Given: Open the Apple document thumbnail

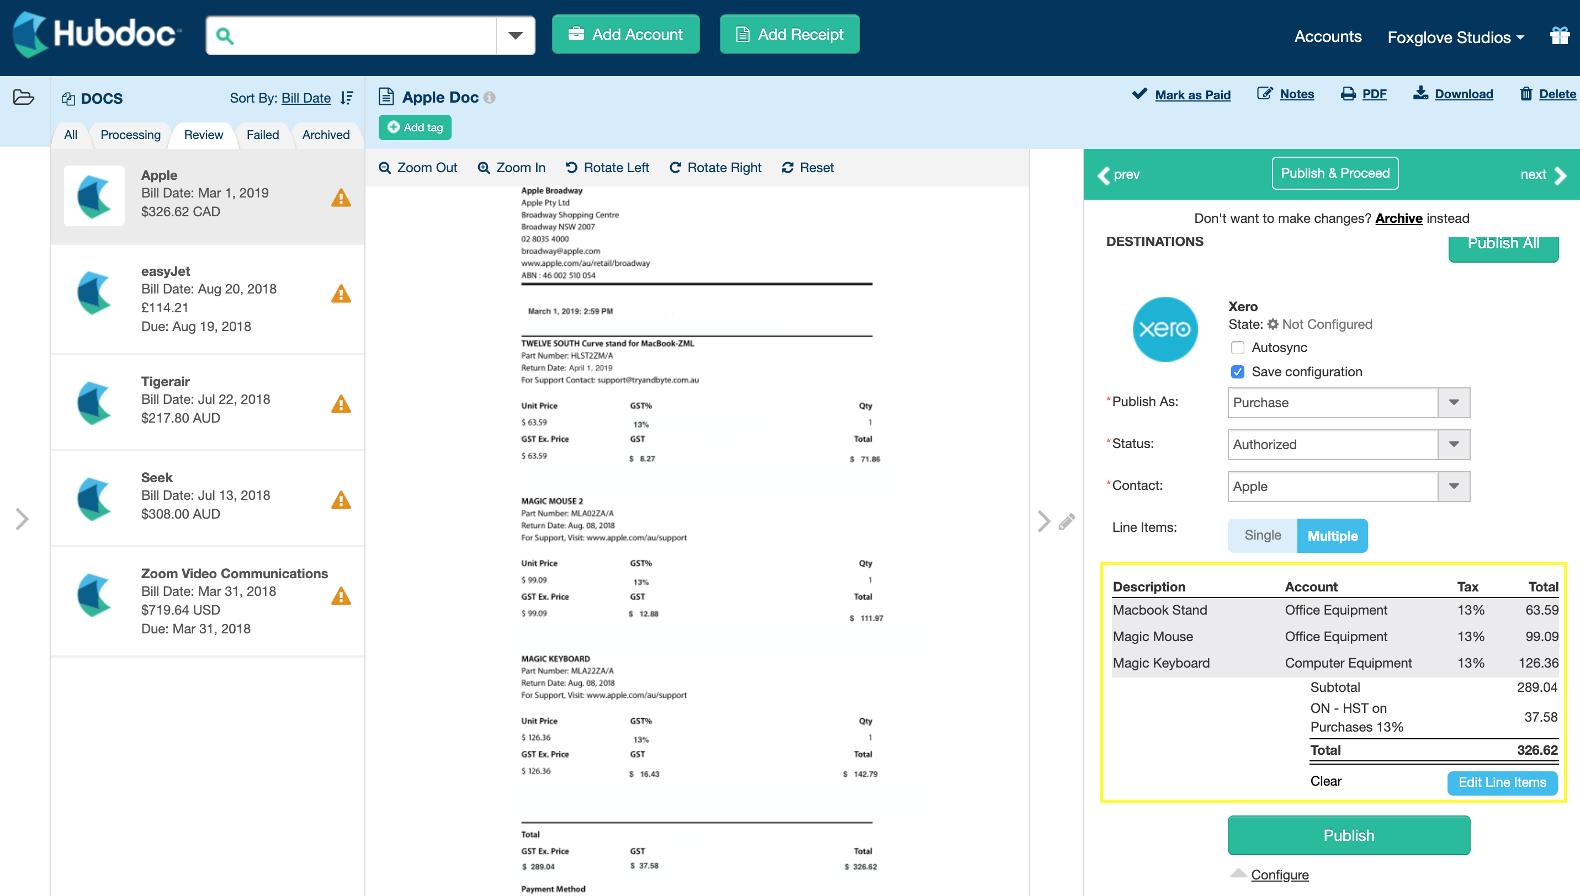Looking at the screenshot, I should point(94,196).
